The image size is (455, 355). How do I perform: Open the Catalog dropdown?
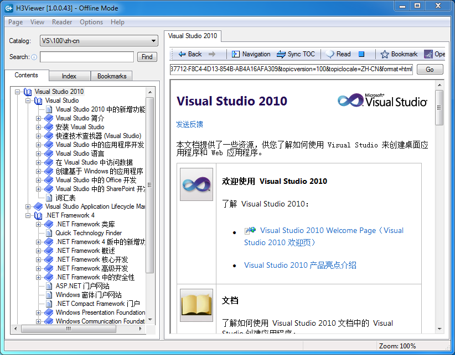[x=99, y=41]
